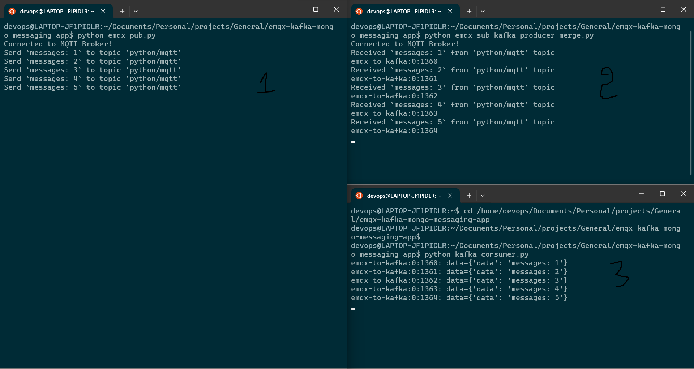
Task: Close the left terminal window
Action: tap(336, 9)
